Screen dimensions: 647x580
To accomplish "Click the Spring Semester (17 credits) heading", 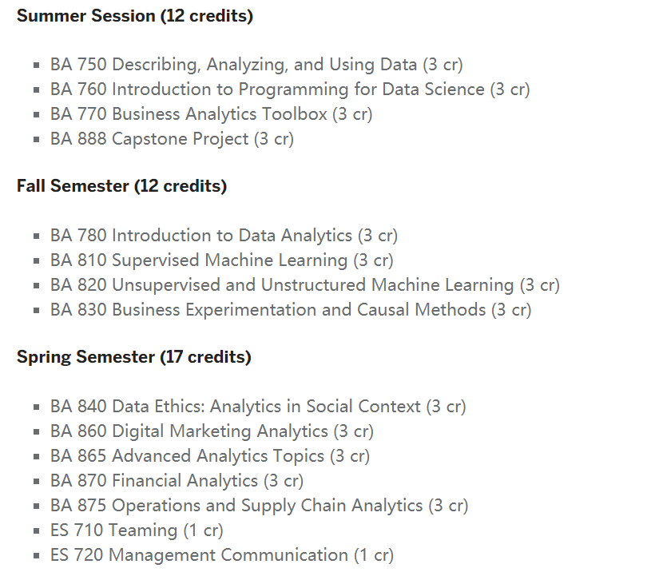I will point(133,357).
